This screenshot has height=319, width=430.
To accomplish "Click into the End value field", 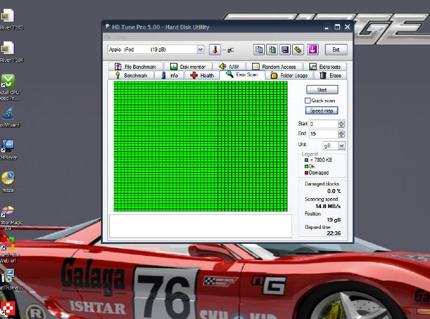I will tap(324, 134).
